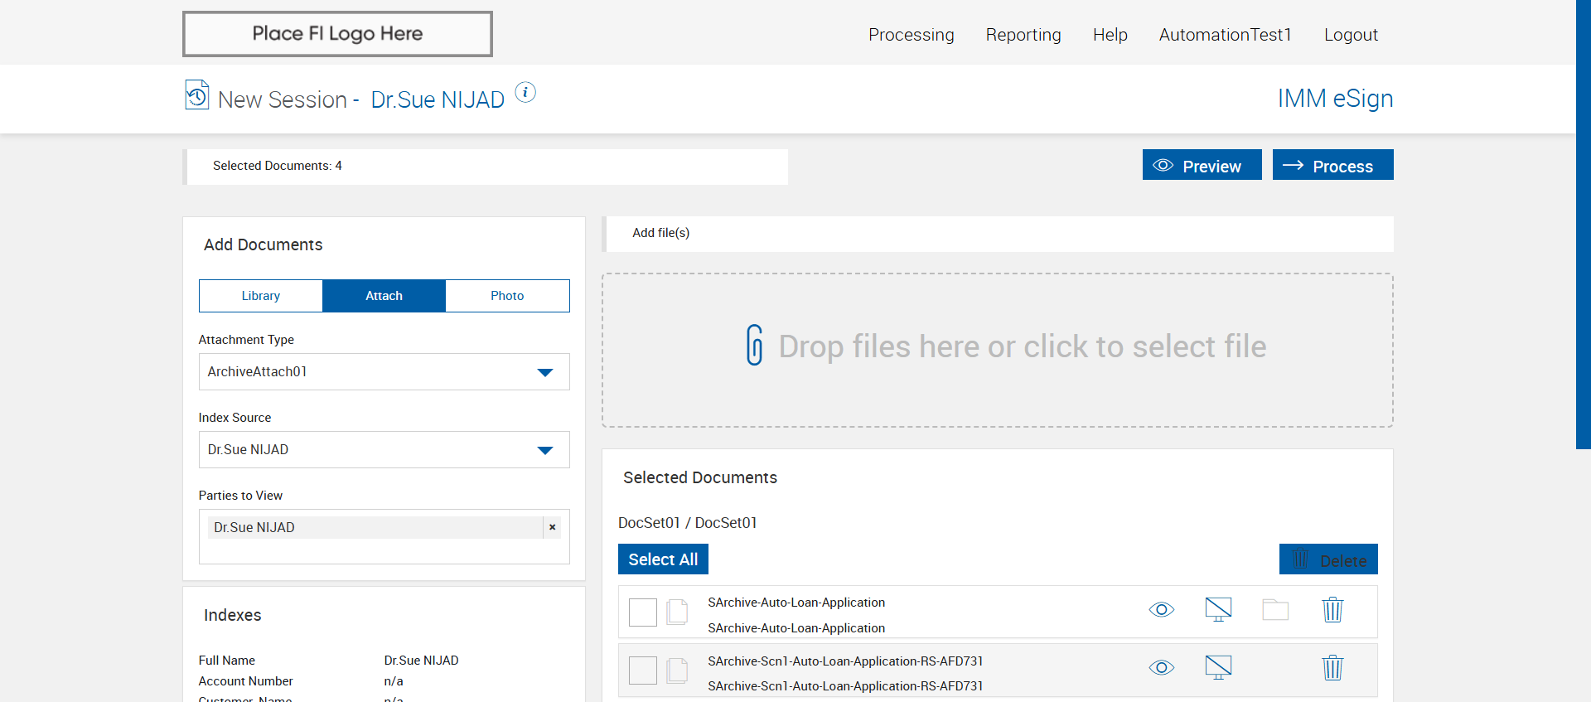Expand the Index Source dropdown

click(384, 450)
